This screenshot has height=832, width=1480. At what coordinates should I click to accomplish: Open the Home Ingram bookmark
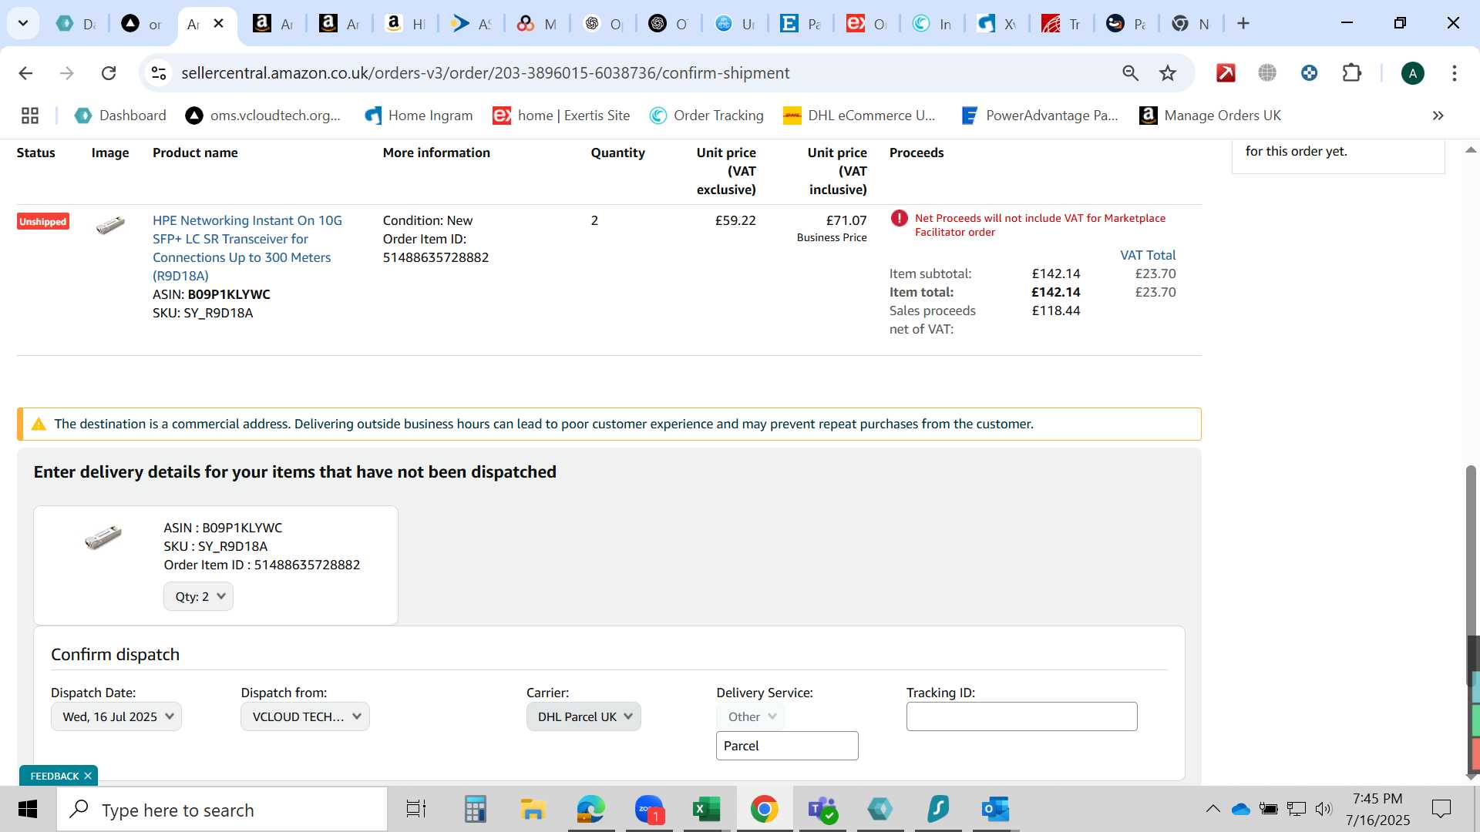(419, 116)
